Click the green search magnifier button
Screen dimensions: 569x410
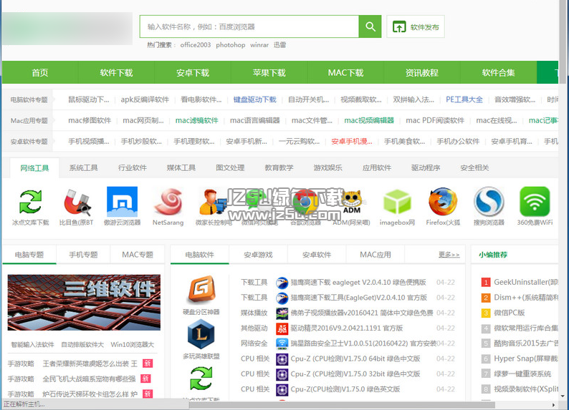click(x=370, y=26)
